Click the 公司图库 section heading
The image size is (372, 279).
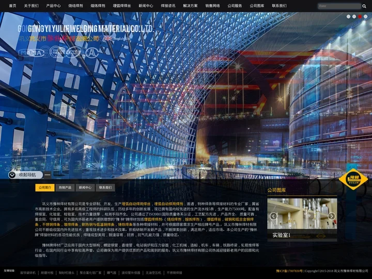coord(276,190)
